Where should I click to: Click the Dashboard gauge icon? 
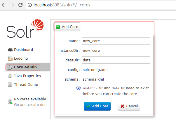(10, 50)
